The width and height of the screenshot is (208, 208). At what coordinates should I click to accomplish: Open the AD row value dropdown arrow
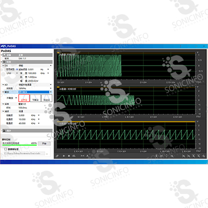tap(50, 85)
